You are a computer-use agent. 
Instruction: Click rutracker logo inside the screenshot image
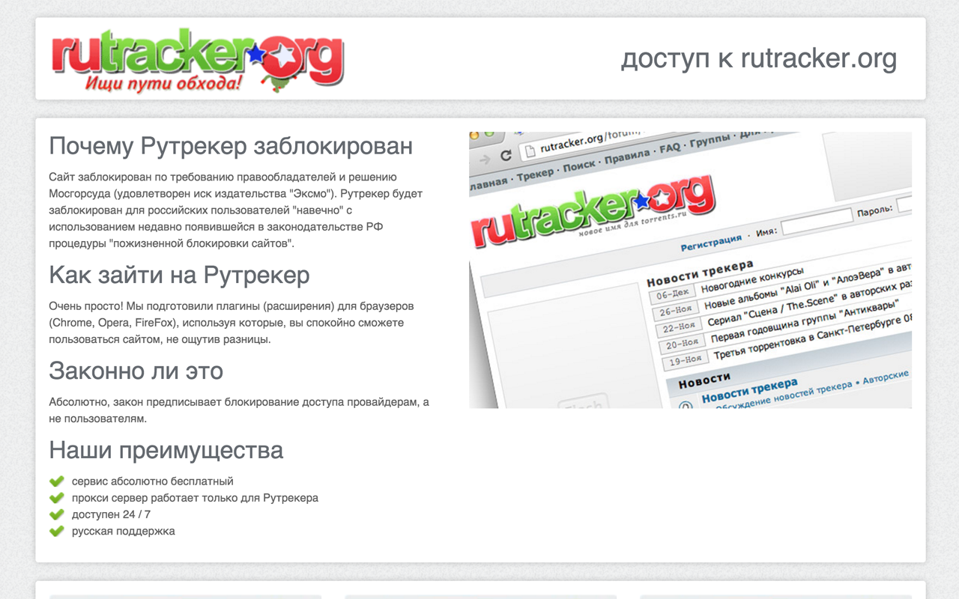point(592,212)
